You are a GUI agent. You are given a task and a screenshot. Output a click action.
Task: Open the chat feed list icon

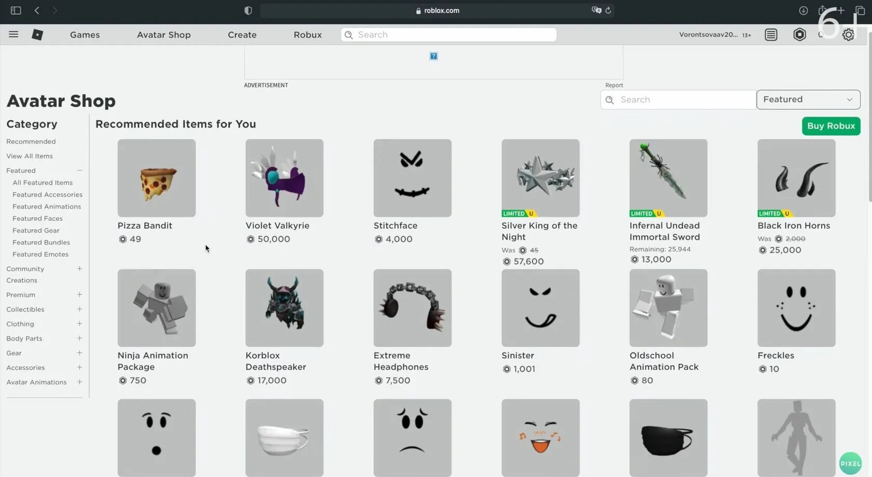click(x=771, y=35)
